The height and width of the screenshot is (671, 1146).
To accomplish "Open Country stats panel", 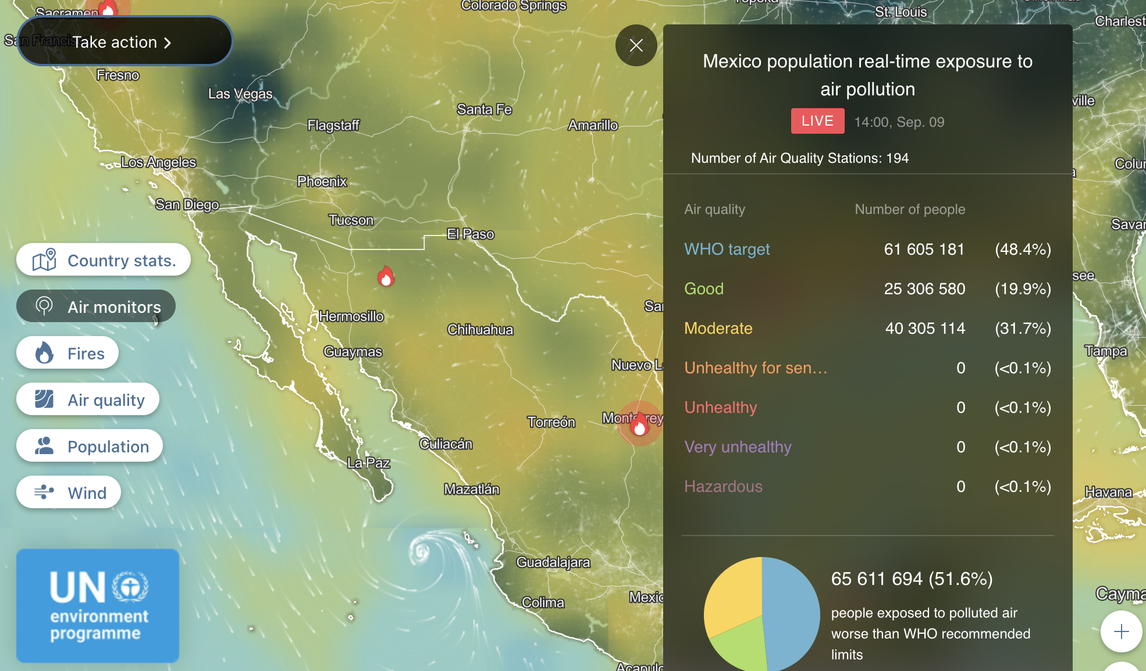I will pos(104,260).
